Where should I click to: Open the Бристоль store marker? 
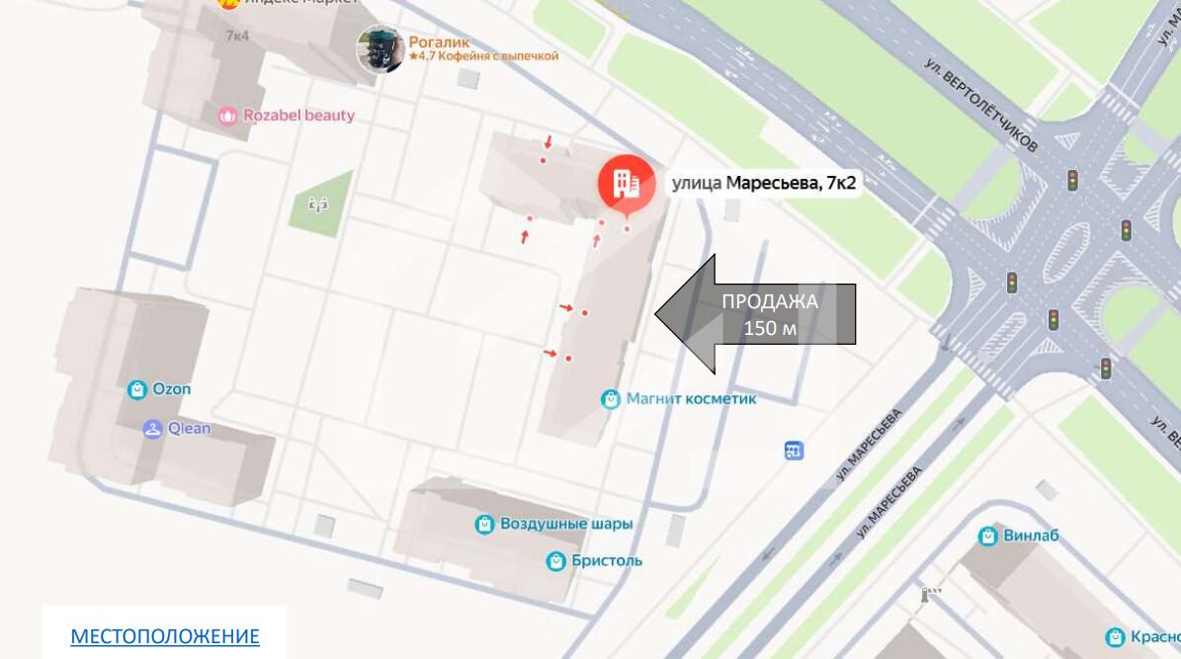[555, 561]
